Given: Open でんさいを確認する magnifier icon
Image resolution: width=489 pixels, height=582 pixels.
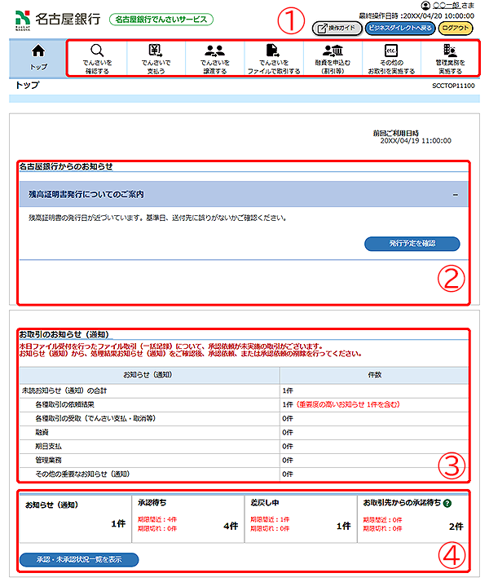Looking at the screenshot, I should (x=97, y=51).
